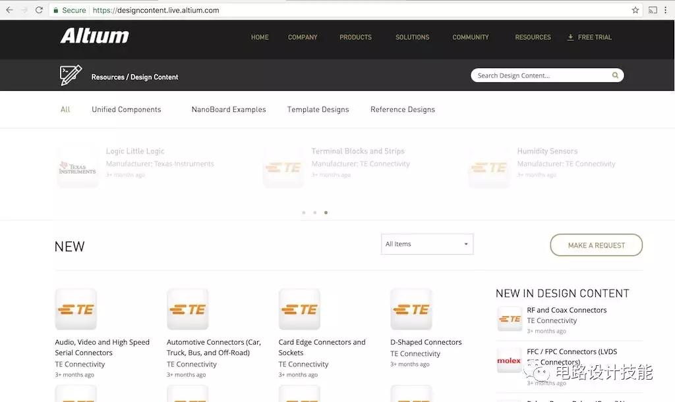This screenshot has width=675, height=402.
Task: Go to second carousel page dot
Action: click(x=315, y=213)
